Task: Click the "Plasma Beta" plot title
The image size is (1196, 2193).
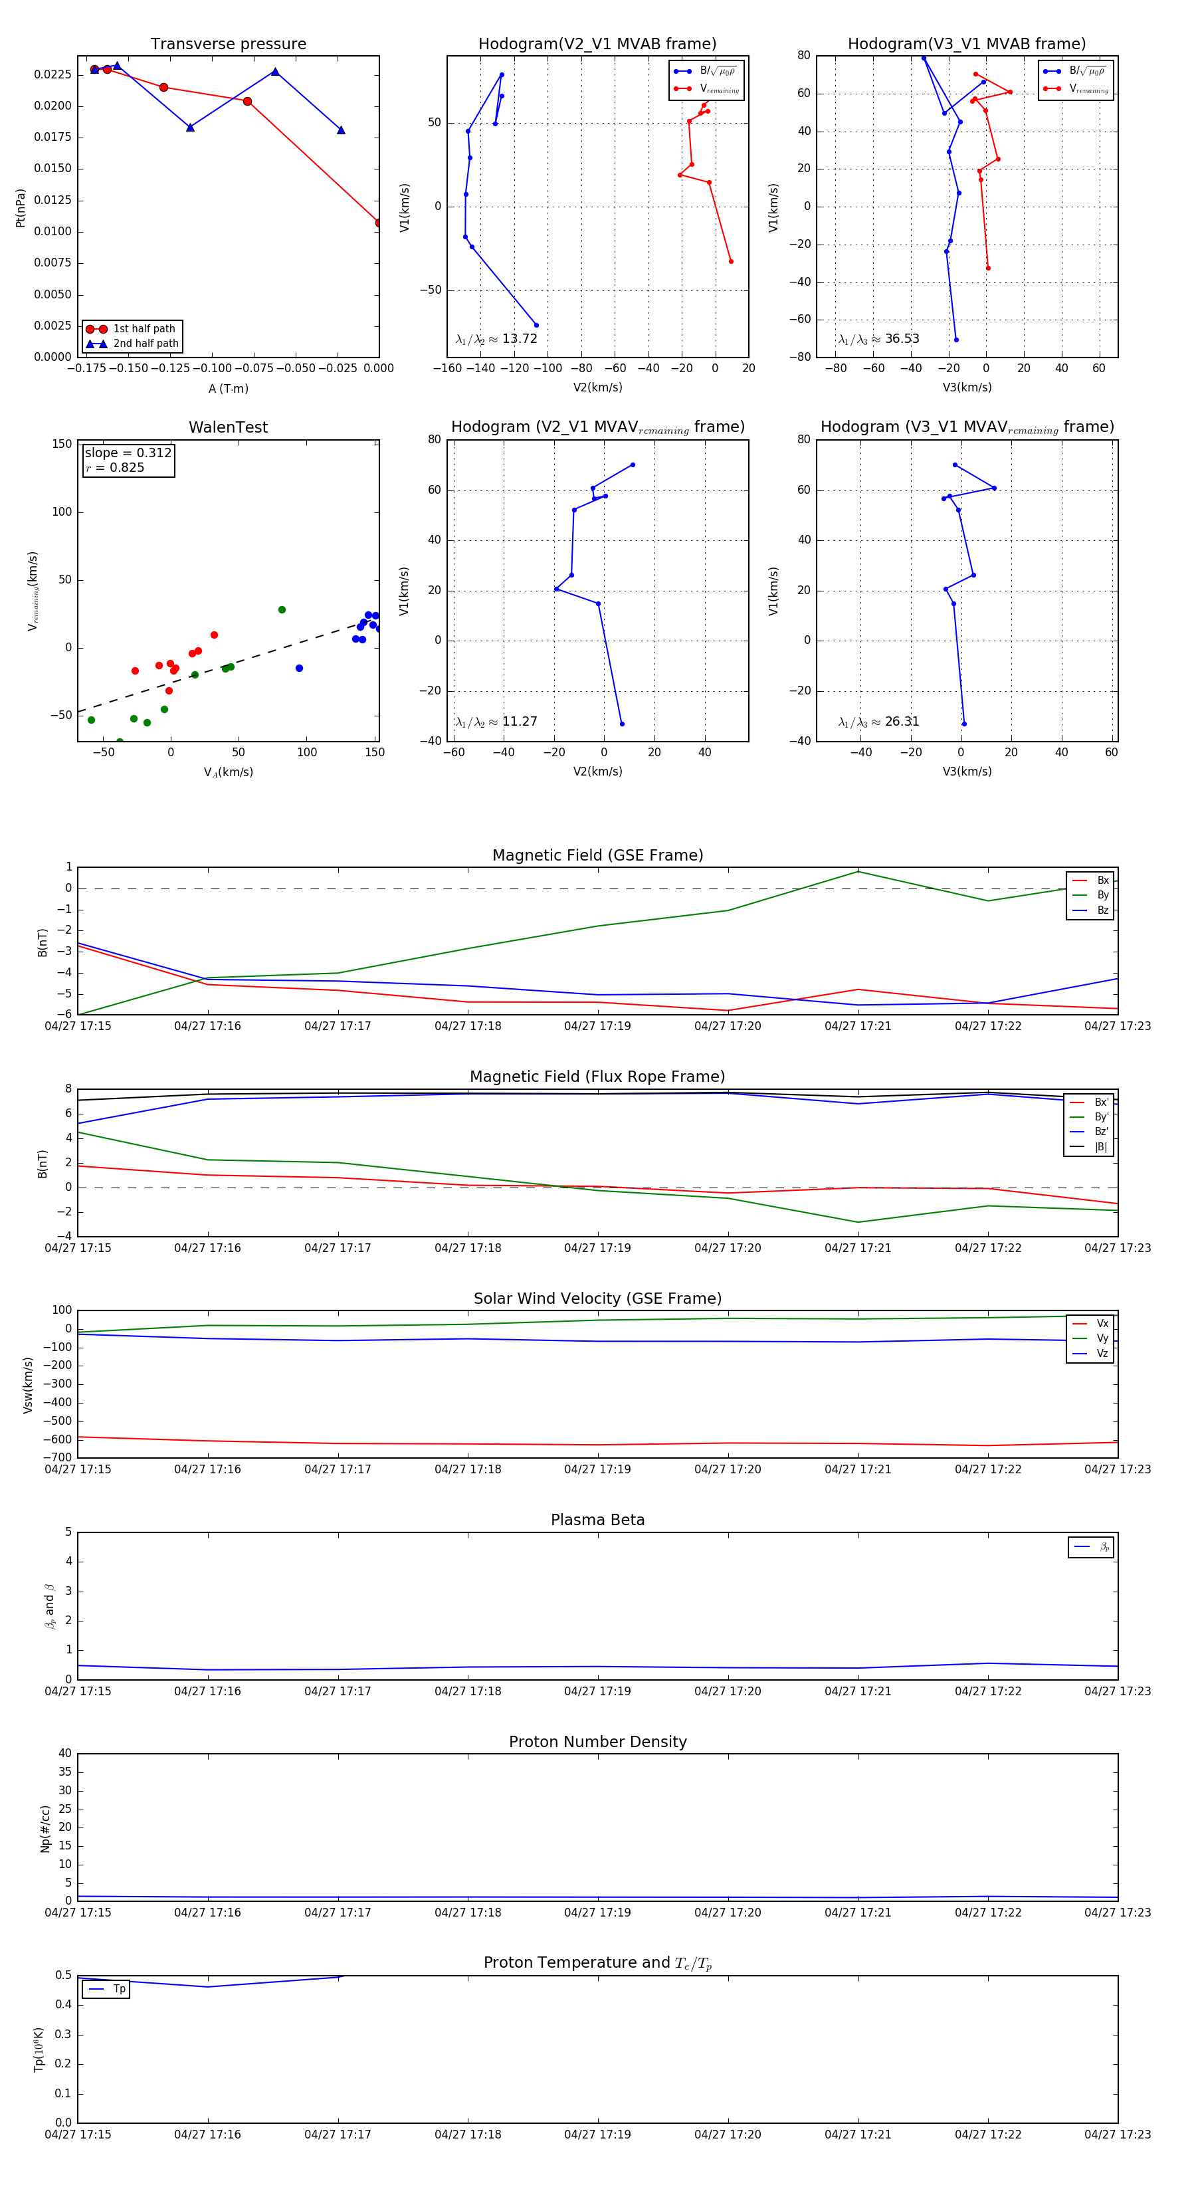Action: [x=597, y=1520]
